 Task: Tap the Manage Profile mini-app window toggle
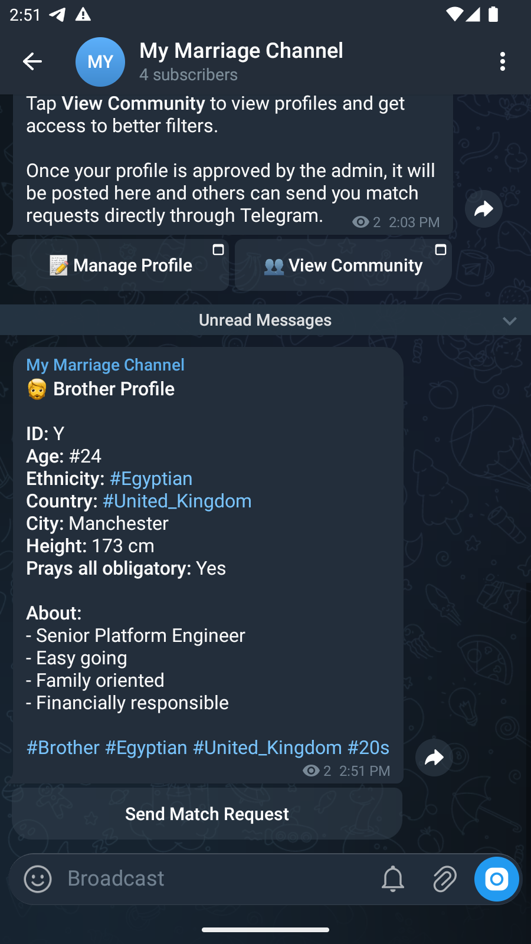click(218, 250)
